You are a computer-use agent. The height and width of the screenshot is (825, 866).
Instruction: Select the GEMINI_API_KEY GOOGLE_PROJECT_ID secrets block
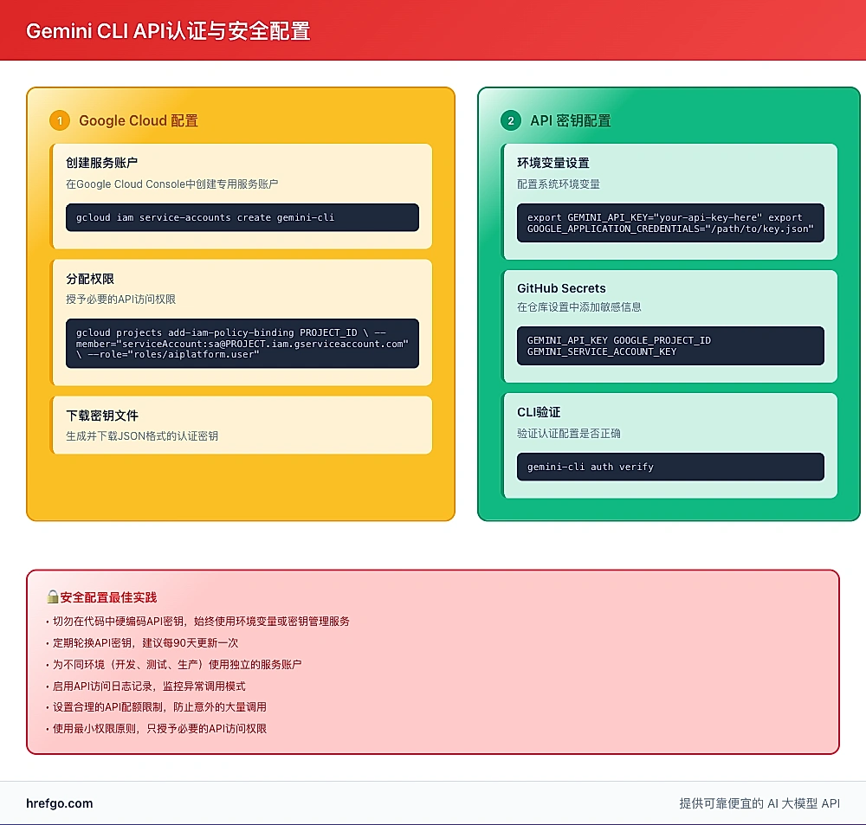point(670,345)
